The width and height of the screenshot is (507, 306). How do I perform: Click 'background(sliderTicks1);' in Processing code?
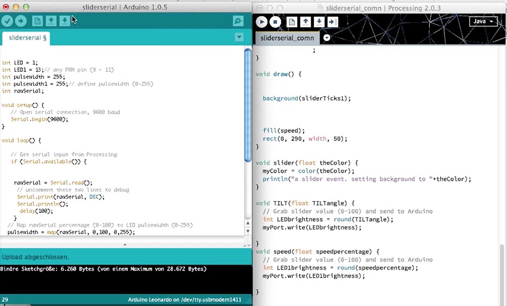(x=307, y=98)
